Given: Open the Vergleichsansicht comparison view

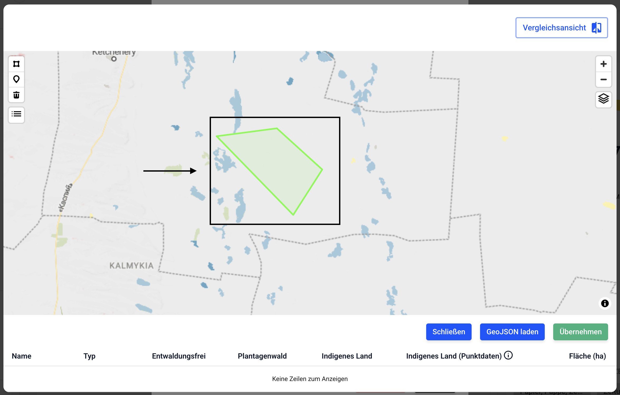Looking at the screenshot, I should [561, 28].
